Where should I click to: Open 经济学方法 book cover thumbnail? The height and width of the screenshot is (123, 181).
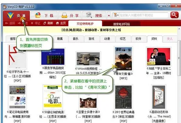[x=17, y=57]
